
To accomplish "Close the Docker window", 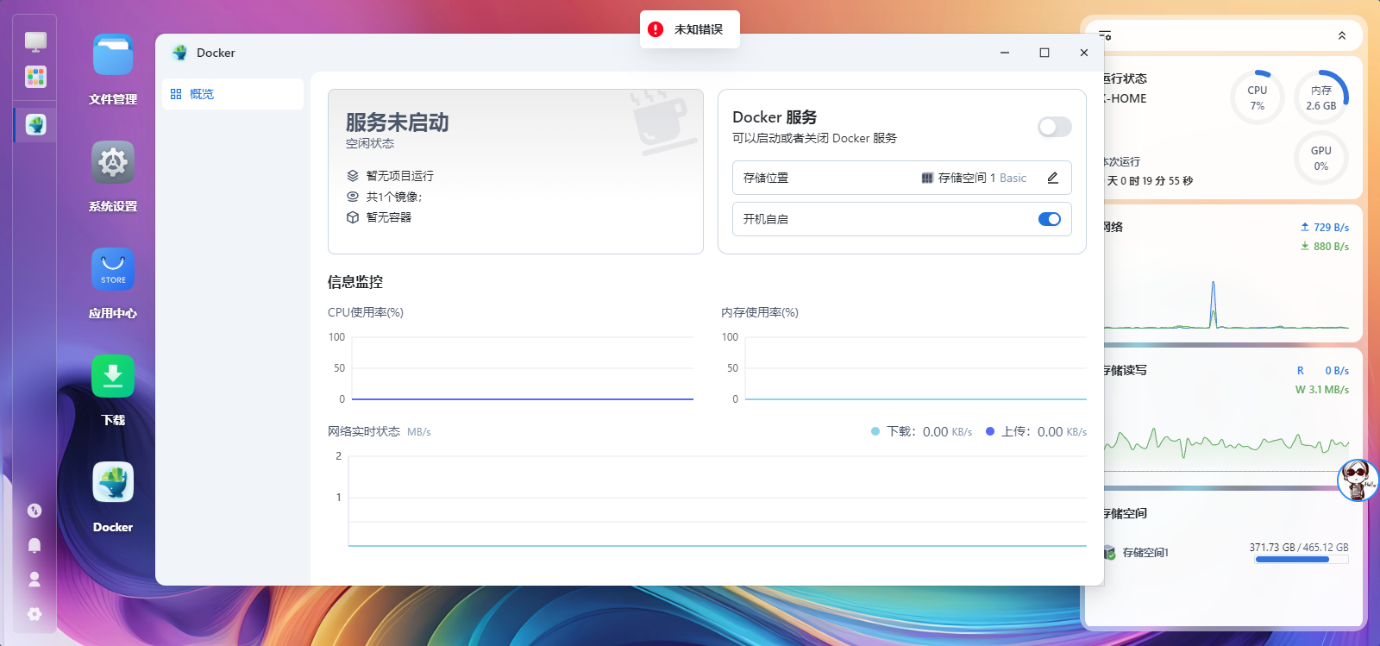I will [1084, 53].
